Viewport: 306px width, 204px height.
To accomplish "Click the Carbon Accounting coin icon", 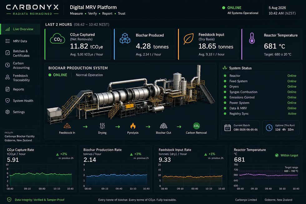I will point(7,65).
